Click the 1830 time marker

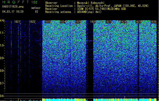(x=153, y=22)
